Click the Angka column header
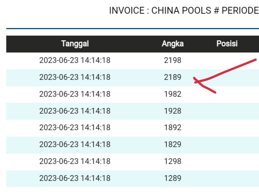Image resolution: width=259 pixels, height=192 pixels. coord(172,44)
